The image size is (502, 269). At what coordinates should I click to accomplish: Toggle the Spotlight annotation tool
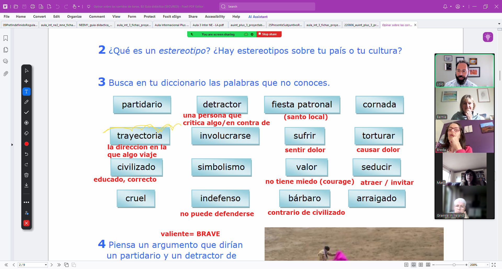(x=26, y=123)
